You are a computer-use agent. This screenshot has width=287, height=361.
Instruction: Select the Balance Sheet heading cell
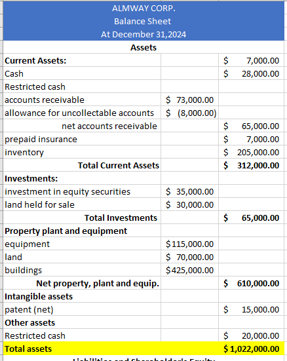tap(143, 21)
